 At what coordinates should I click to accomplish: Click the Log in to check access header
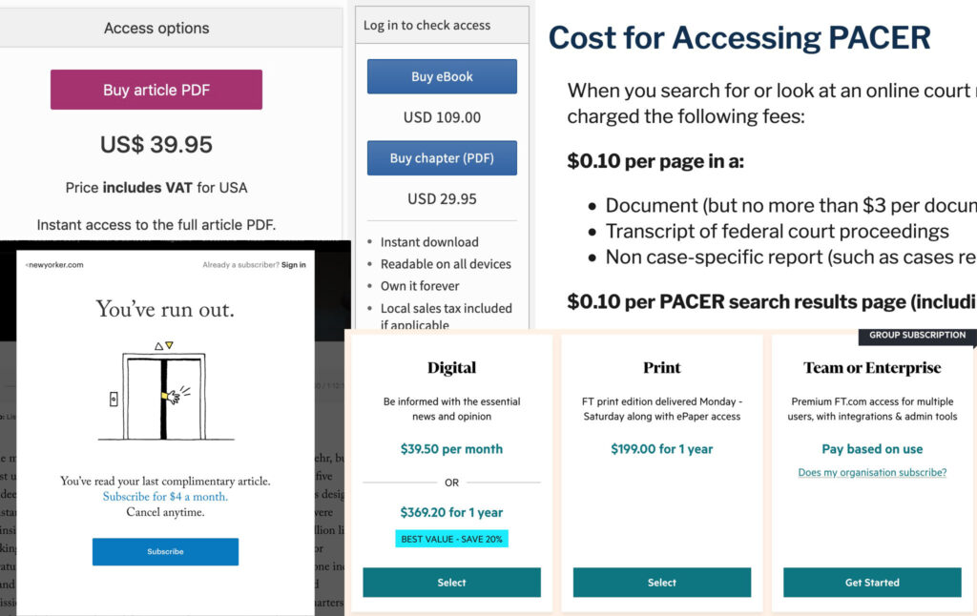pyautogui.click(x=426, y=26)
